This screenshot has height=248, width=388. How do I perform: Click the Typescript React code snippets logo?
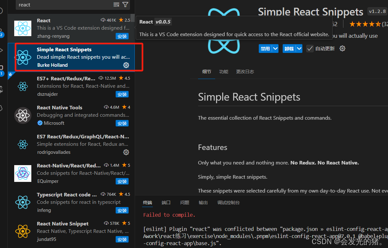click(x=23, y=203)
